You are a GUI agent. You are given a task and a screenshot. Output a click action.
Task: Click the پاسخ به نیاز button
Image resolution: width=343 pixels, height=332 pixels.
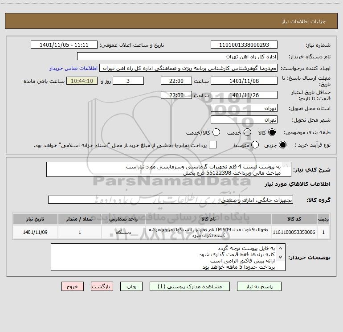pyautogui.click(x=259, y=287)
